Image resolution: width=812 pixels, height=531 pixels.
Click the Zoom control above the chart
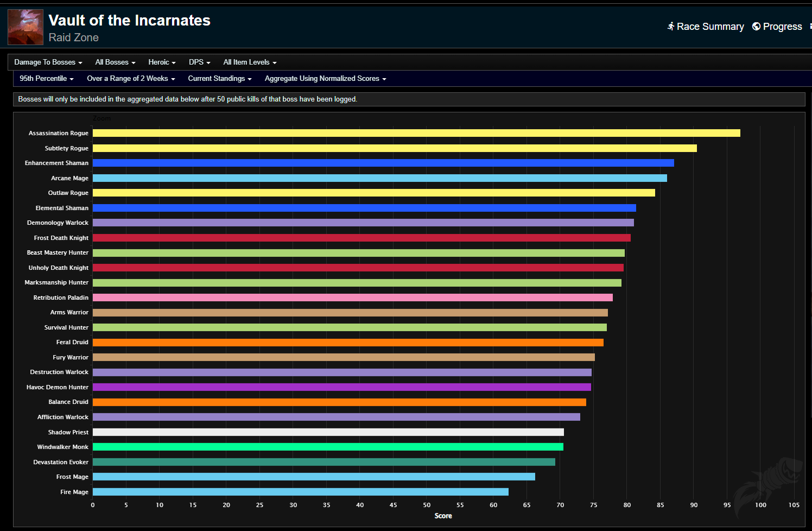[x=101, y=118]
